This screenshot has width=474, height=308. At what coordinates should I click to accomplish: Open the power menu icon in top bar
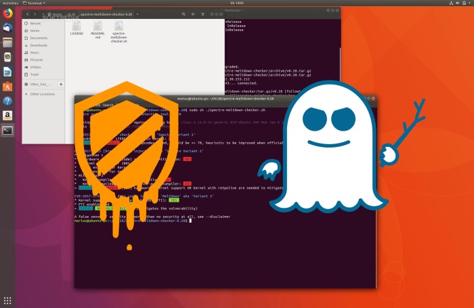(465, 3)
